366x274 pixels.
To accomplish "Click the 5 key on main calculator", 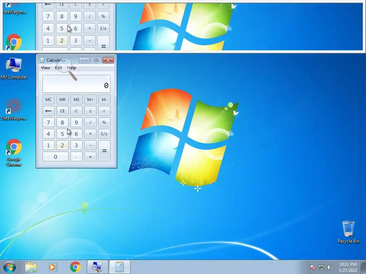I will coord(62,134).
